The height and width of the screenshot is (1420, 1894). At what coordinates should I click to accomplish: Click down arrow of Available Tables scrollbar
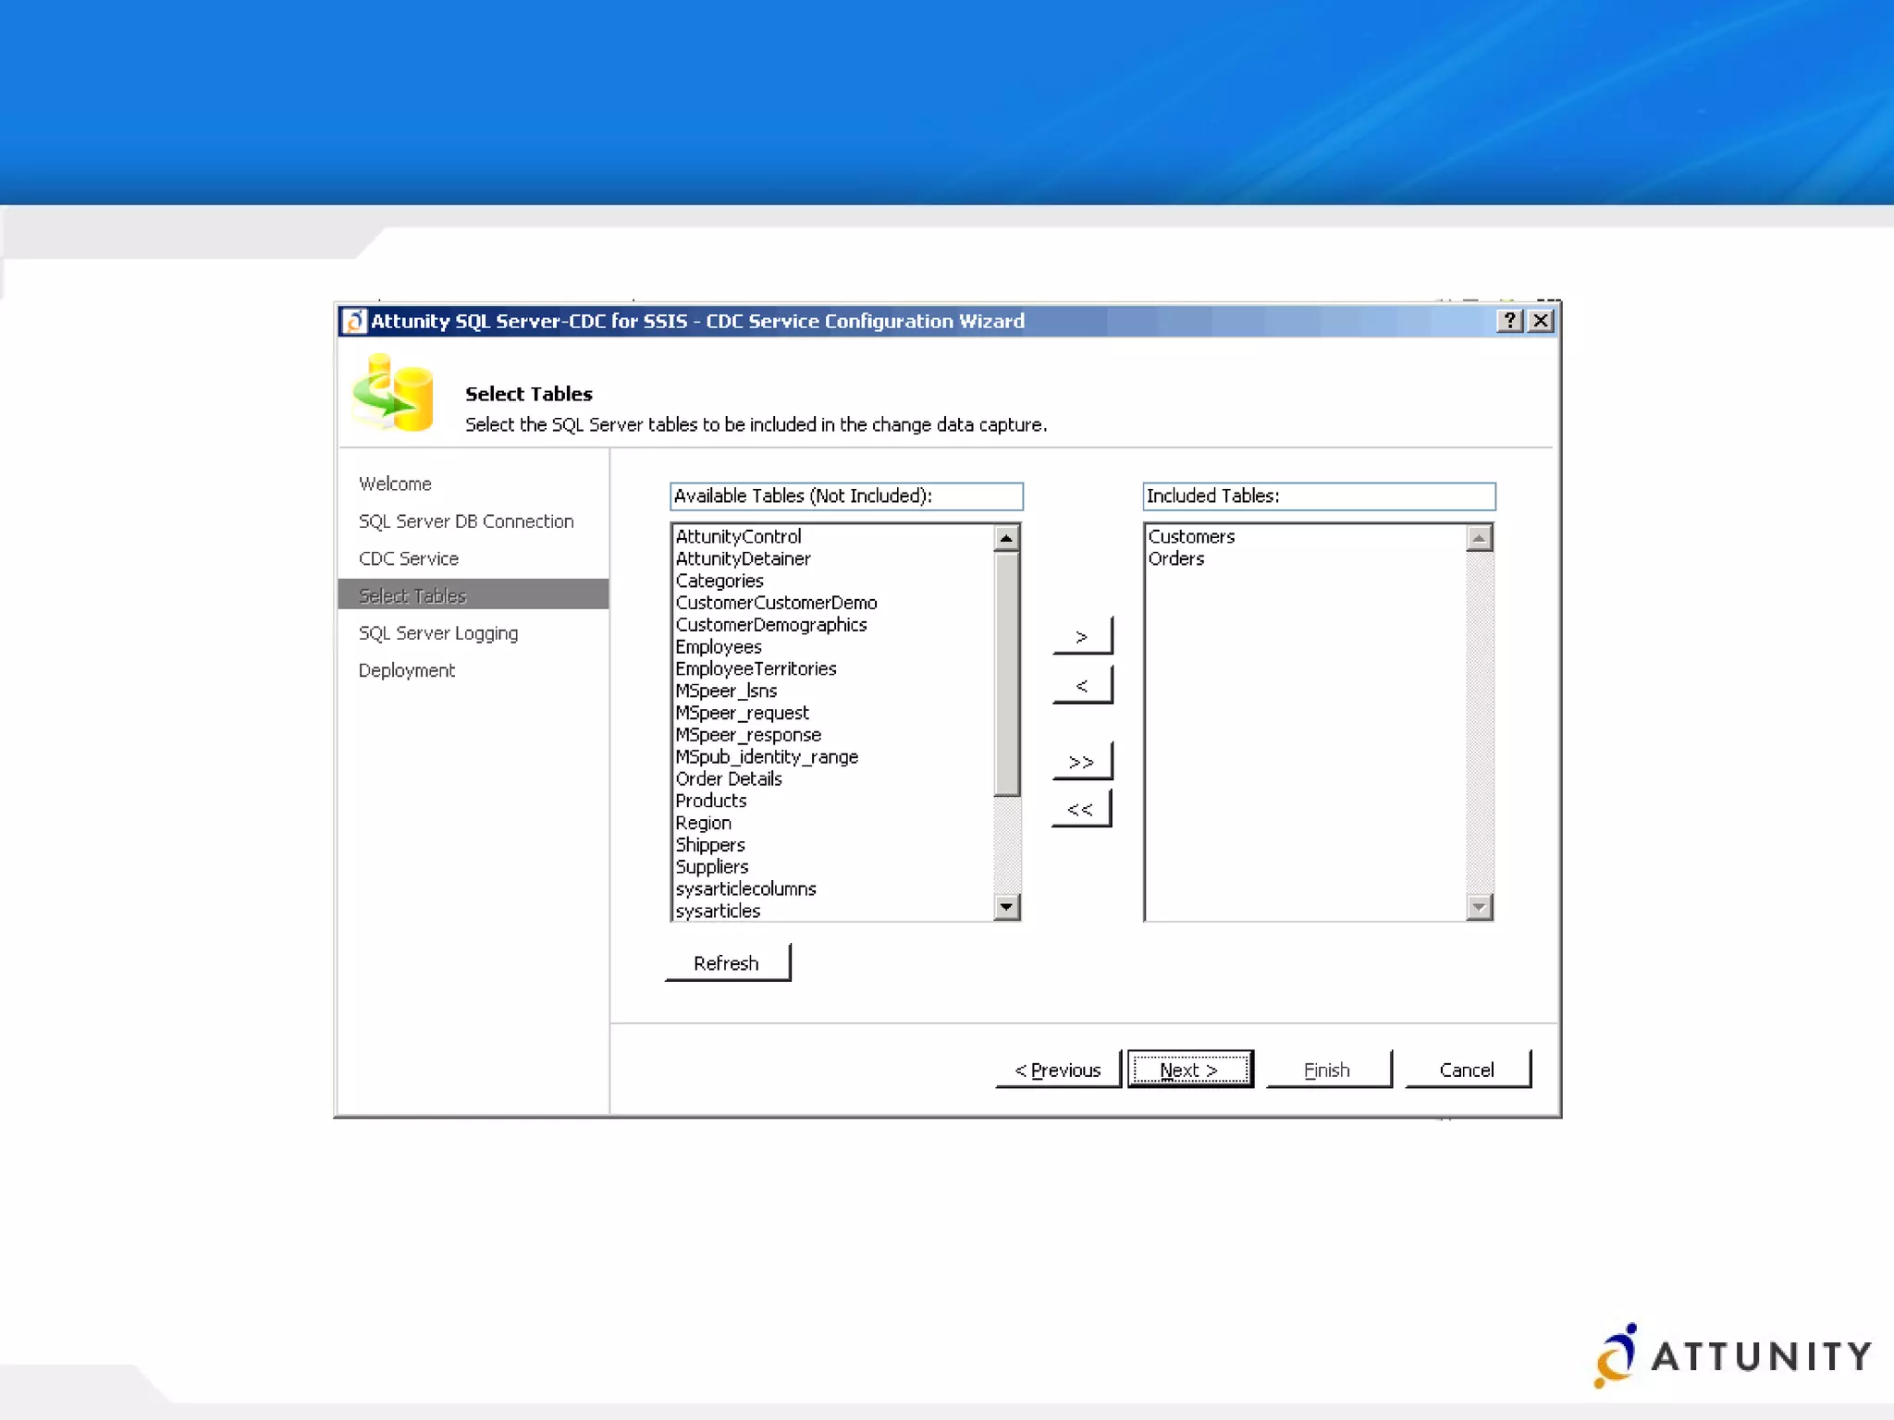click(1007, 907)
